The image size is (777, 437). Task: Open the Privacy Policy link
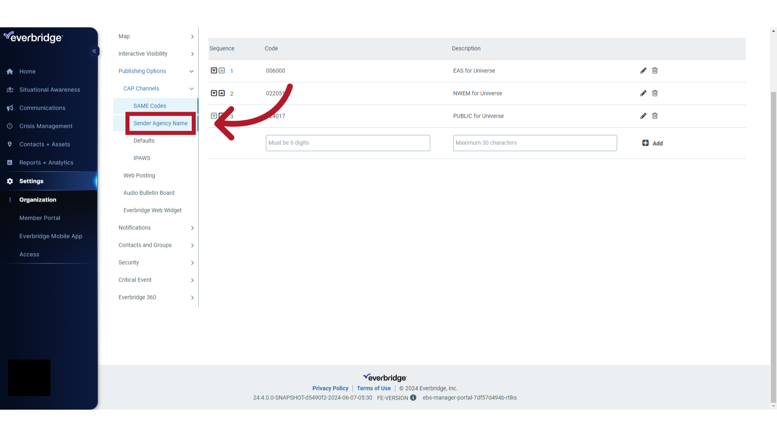[330, 388]
